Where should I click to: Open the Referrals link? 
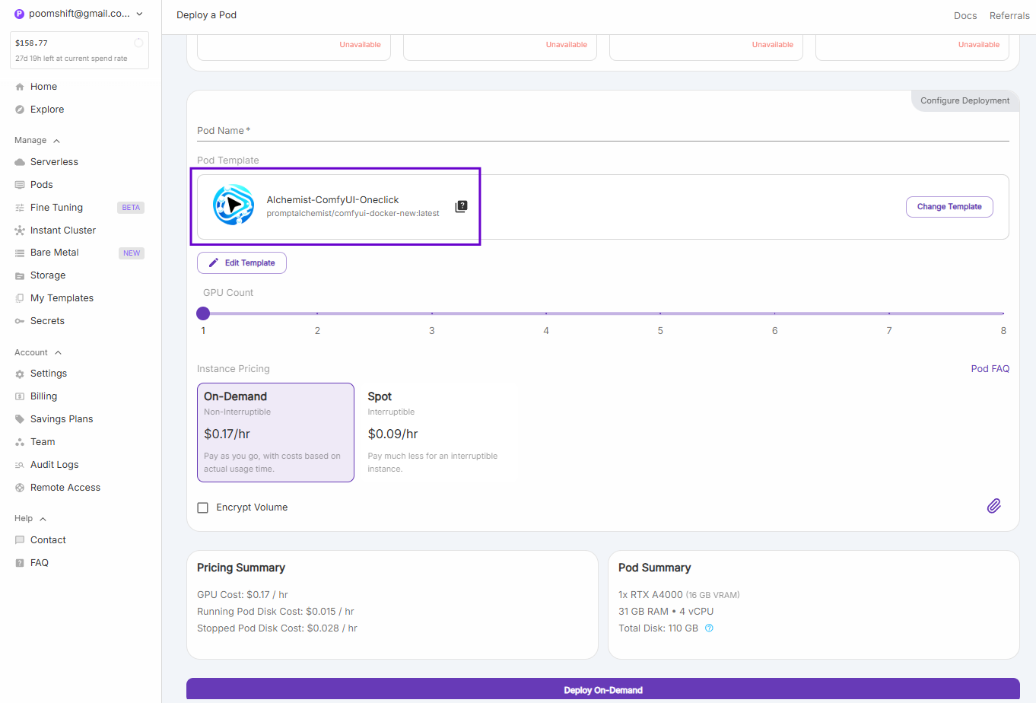(1009, 16)
